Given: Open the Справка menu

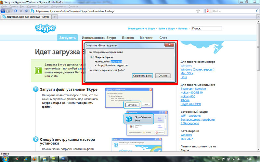Looking at the screenshot, I should tap(73, 6).
